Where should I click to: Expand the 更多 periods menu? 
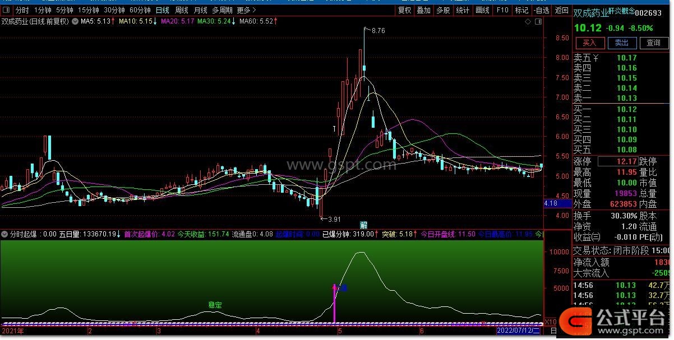(x=247, y=10)
